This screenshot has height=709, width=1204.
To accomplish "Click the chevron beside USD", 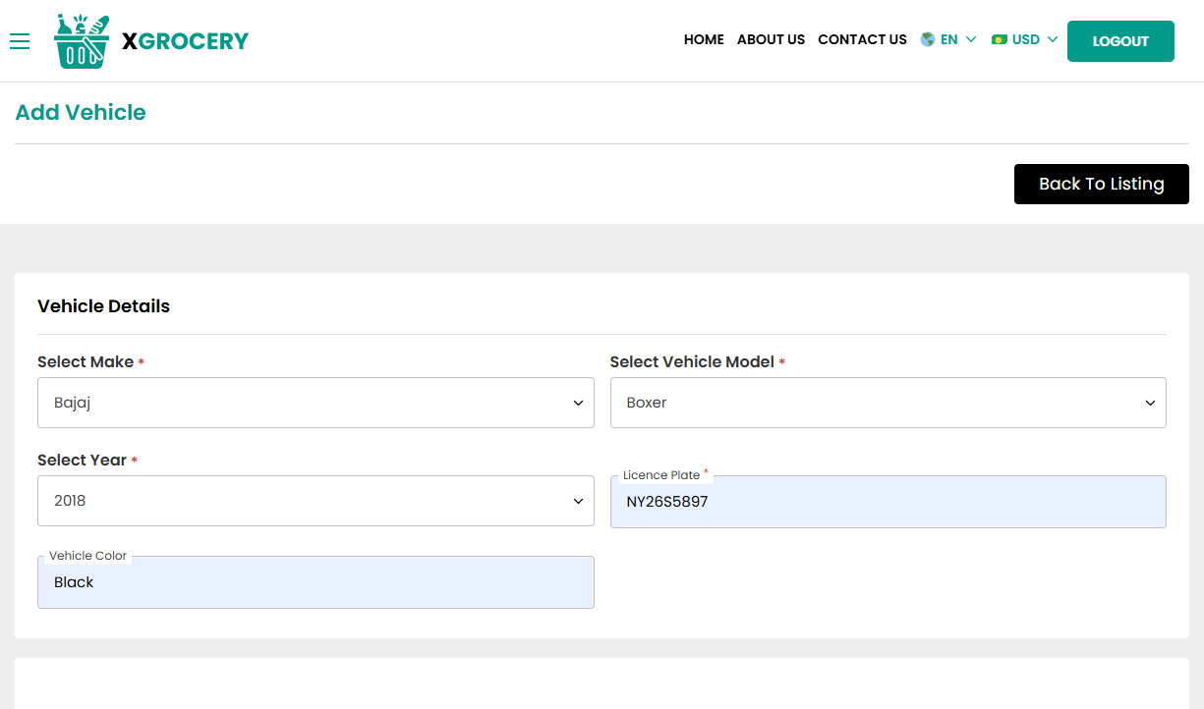I will click(x=1053, y=40).
